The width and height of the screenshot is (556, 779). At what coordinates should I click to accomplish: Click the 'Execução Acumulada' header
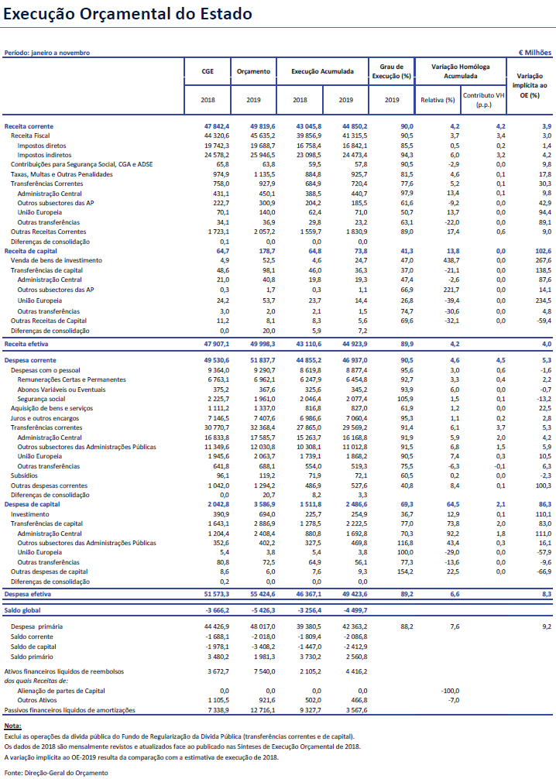click(322, 71)
